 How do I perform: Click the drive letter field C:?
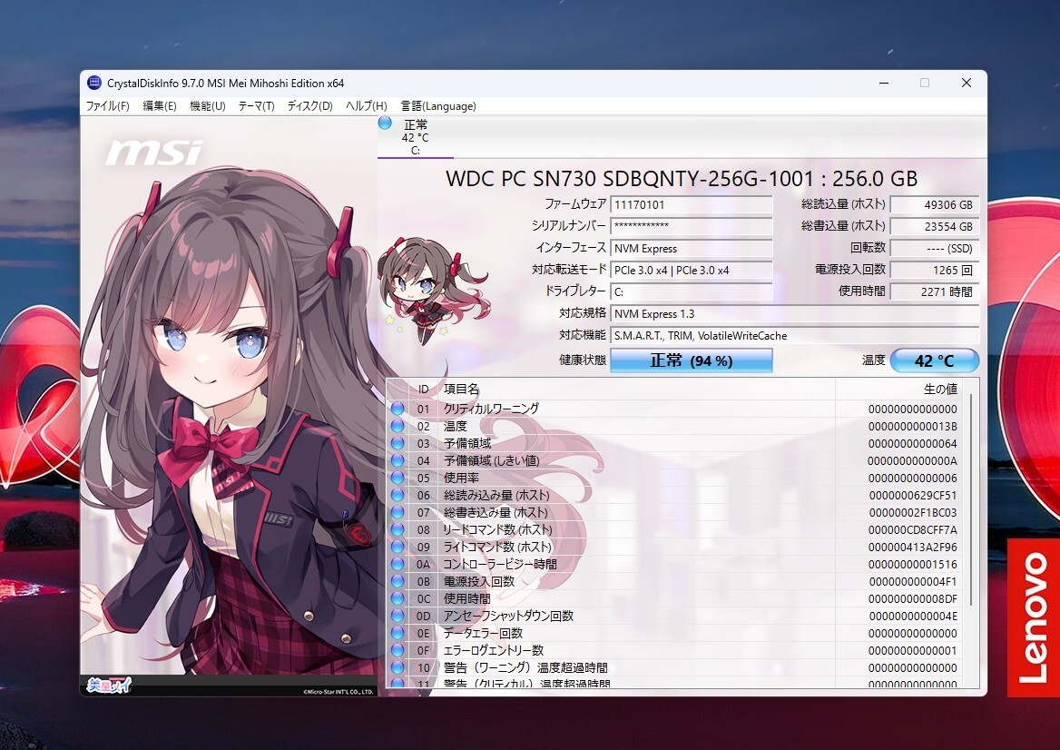tap(692, 291)
